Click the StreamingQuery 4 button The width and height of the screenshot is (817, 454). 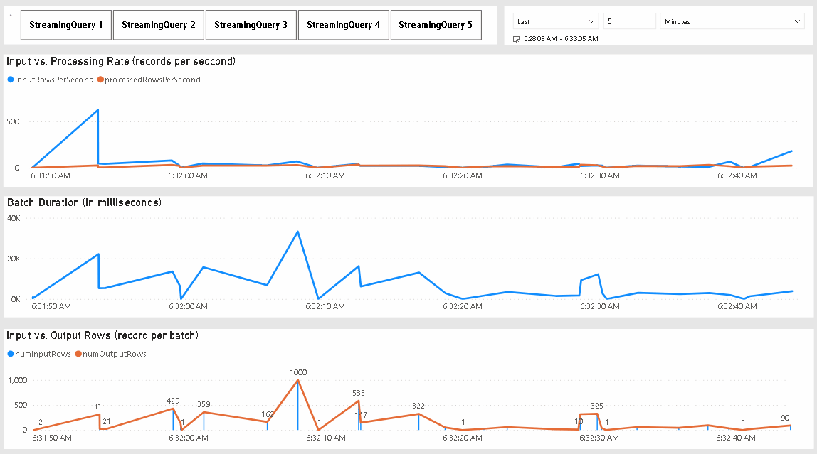(x=343, y=24)
